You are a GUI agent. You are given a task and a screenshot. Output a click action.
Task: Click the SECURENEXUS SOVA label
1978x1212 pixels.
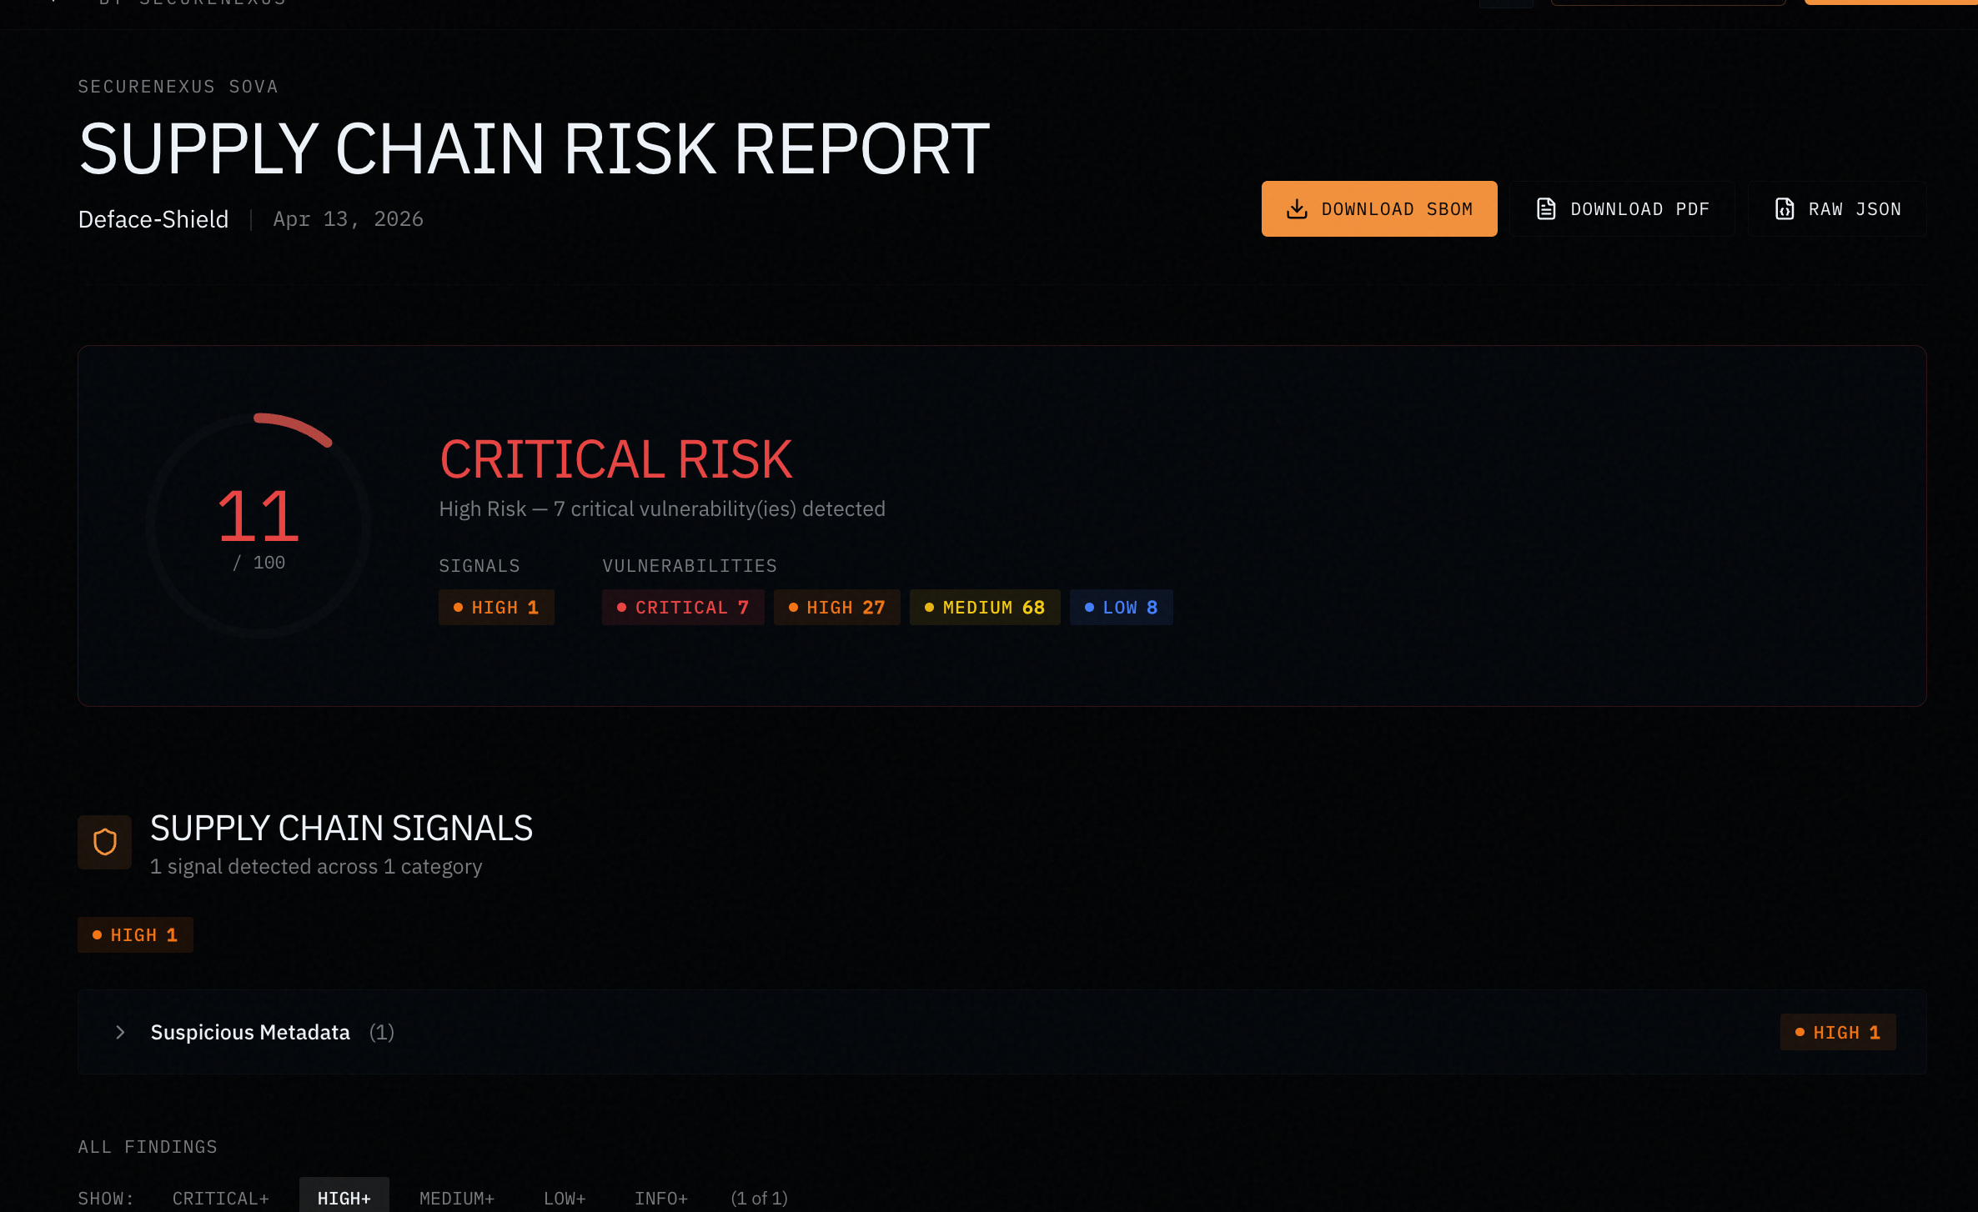pyautogui.click(x=178, y=87)
